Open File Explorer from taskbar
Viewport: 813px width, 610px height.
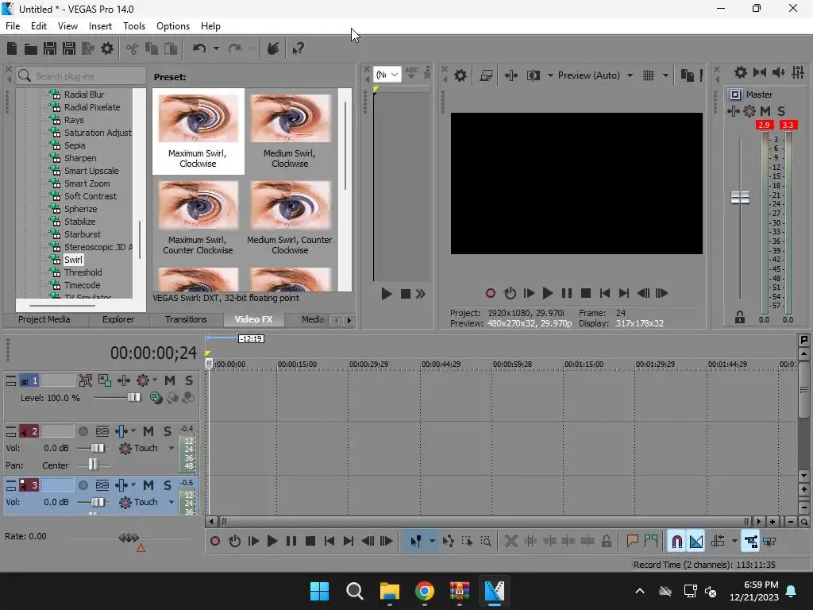click(x=389, y=591)
